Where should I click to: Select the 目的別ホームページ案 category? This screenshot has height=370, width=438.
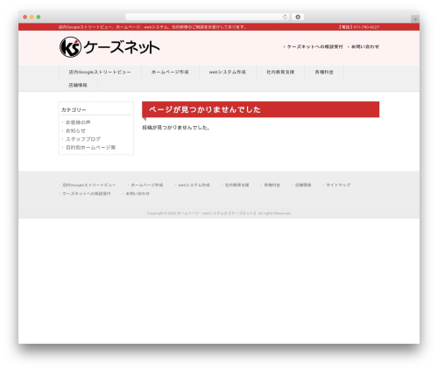[x=91, y=147]
